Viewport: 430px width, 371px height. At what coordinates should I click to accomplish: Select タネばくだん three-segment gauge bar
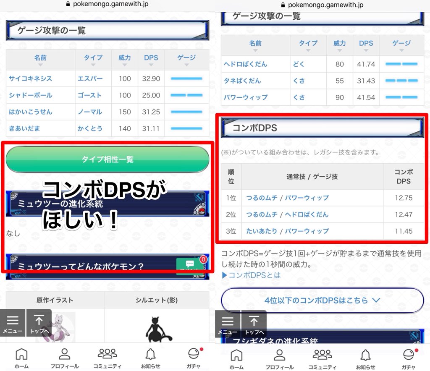[401, 81]
